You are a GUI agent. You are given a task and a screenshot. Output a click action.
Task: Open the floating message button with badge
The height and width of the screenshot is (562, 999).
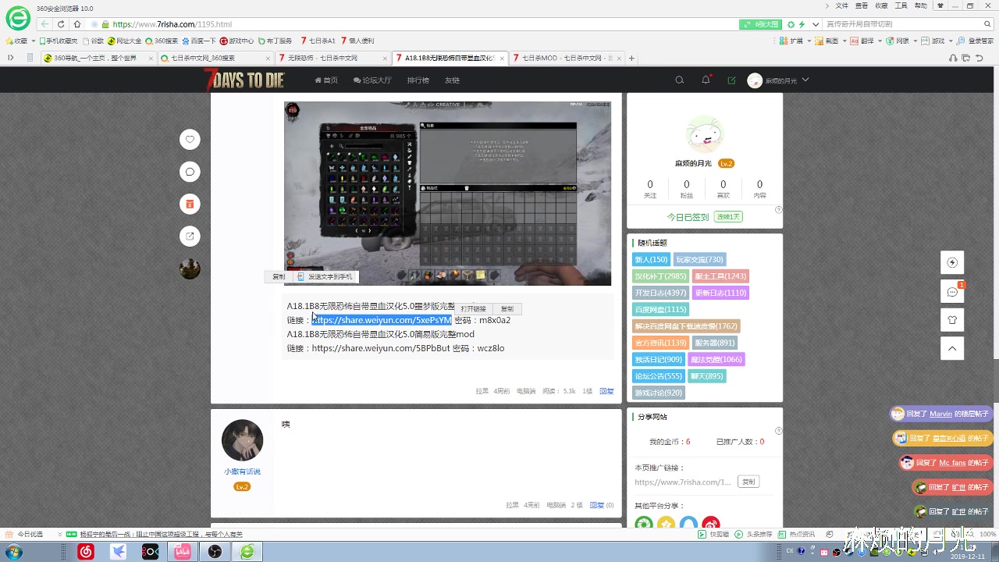click(952, 292)
